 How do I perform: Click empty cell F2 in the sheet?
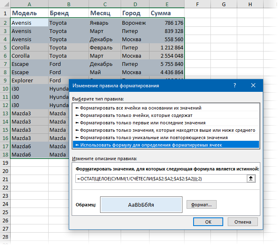pos(197,23)
